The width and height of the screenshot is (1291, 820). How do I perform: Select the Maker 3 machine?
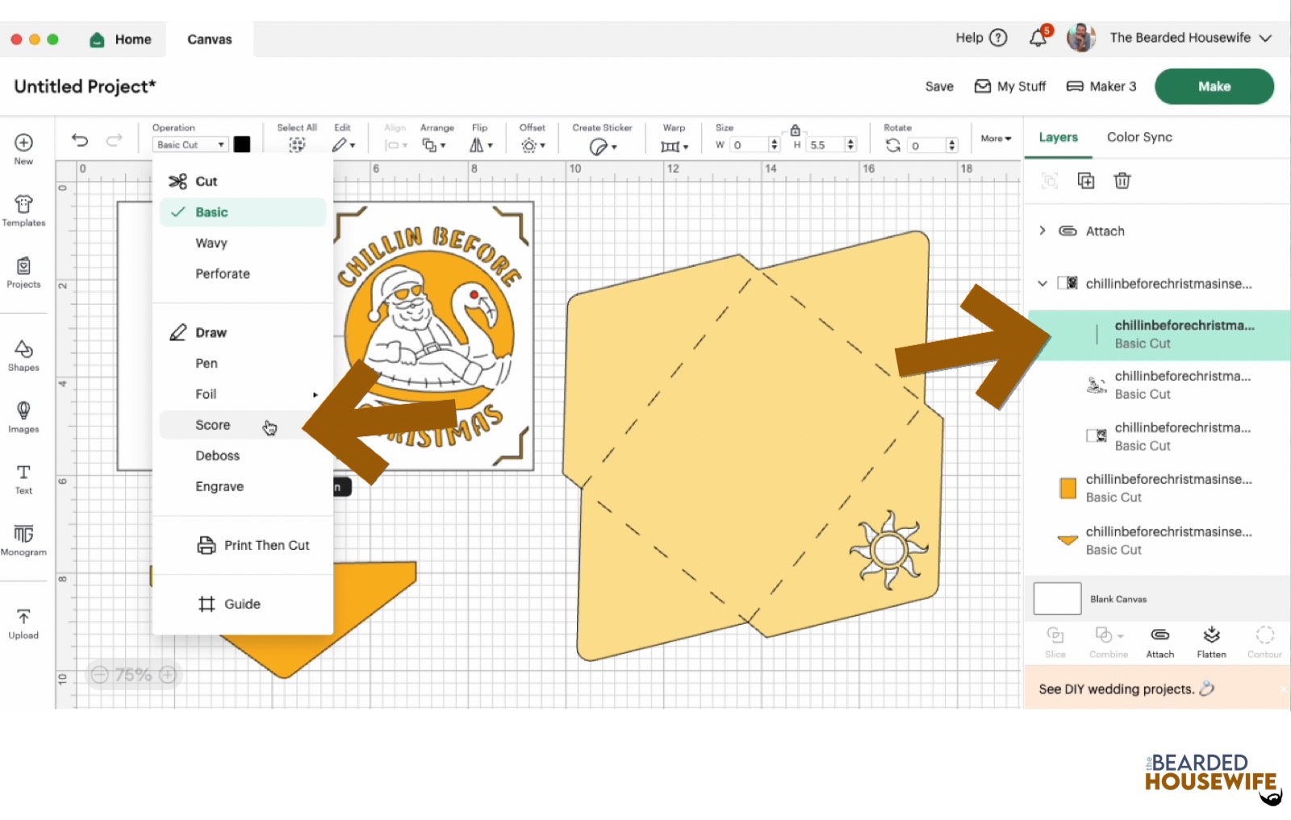(1101, 86)
